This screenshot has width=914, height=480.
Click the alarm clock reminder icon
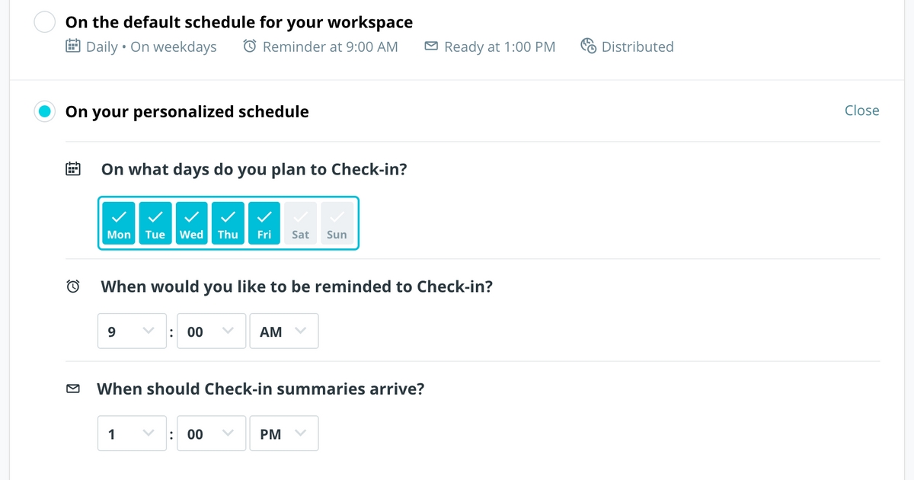(x=72, y=286)
